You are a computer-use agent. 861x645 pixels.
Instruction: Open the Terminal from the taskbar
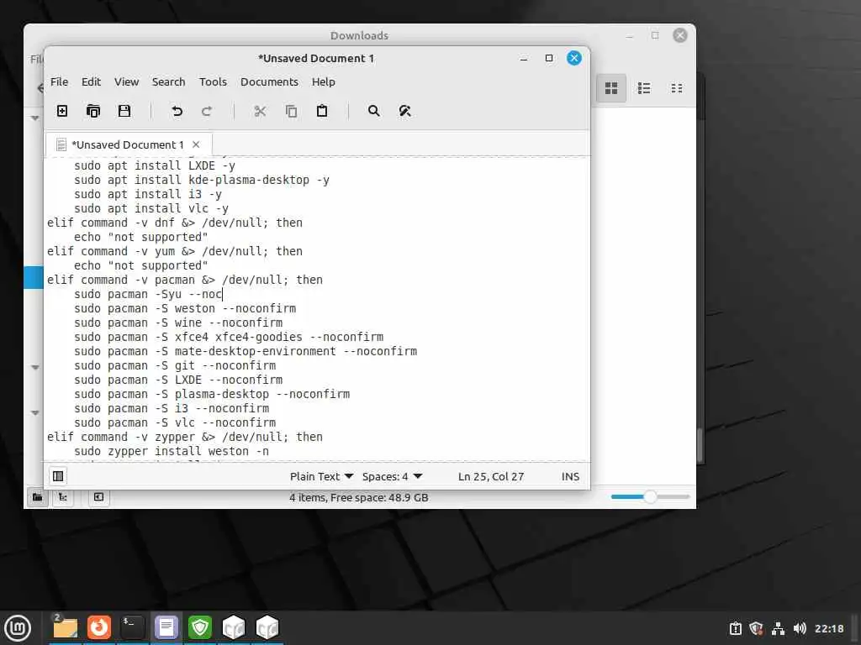(x=132, y=627)
